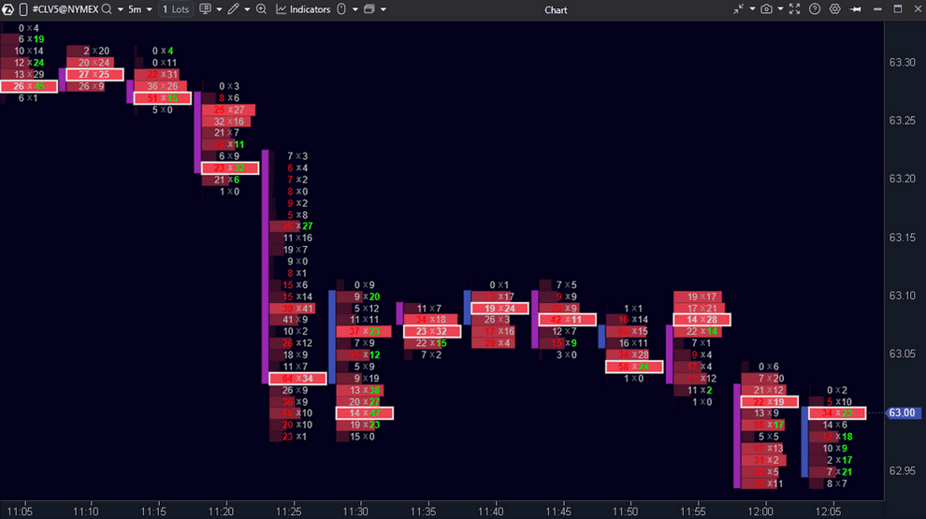This screenshot has height=519, width=926.
Task: Open the screenshot options dropdown arrow
Action: (779, 9)
